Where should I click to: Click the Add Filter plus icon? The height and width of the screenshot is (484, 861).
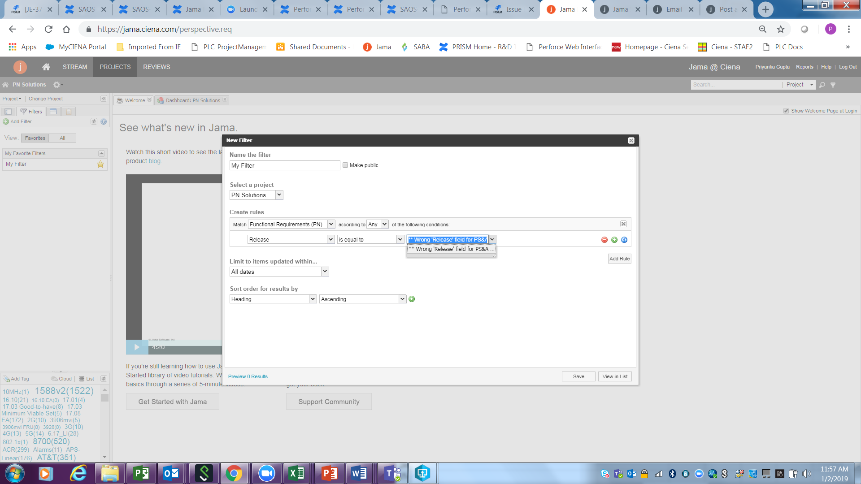(6, 122)
